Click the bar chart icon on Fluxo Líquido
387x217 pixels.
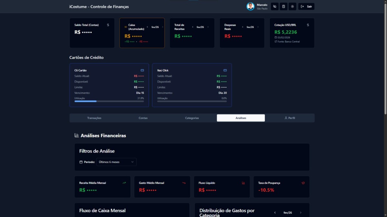(243, 183)
